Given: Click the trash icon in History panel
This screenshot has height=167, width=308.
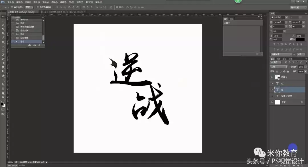Looking at the screenshot, I should pos(39,45).
